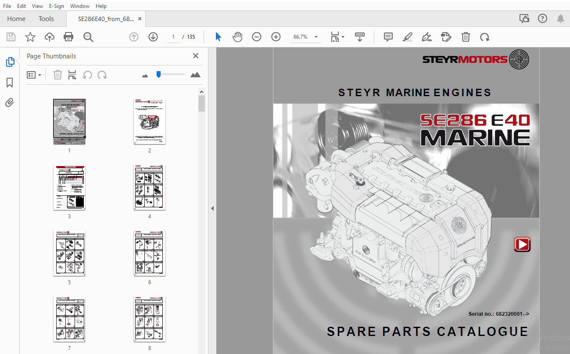Switch to the Tools tab
The height and width of the screenshot is (354, 570).
coord(46,18)
